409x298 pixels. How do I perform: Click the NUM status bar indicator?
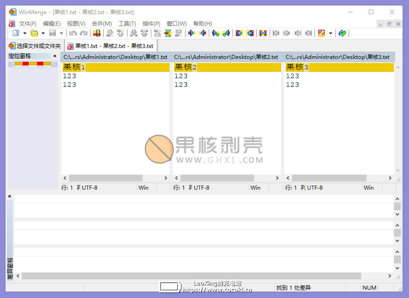369,288
